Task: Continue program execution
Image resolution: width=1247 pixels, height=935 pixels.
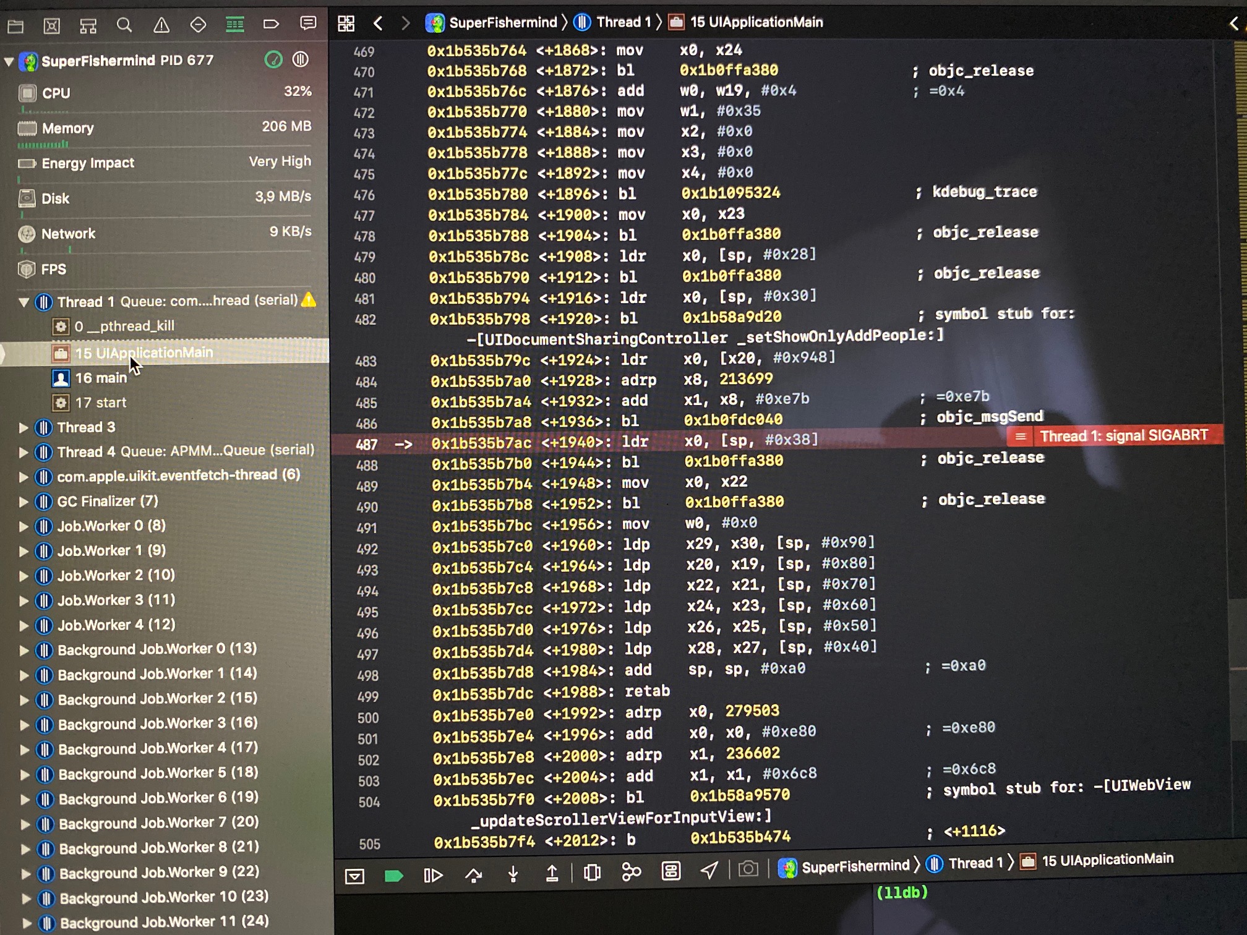Action: [433, 875]
